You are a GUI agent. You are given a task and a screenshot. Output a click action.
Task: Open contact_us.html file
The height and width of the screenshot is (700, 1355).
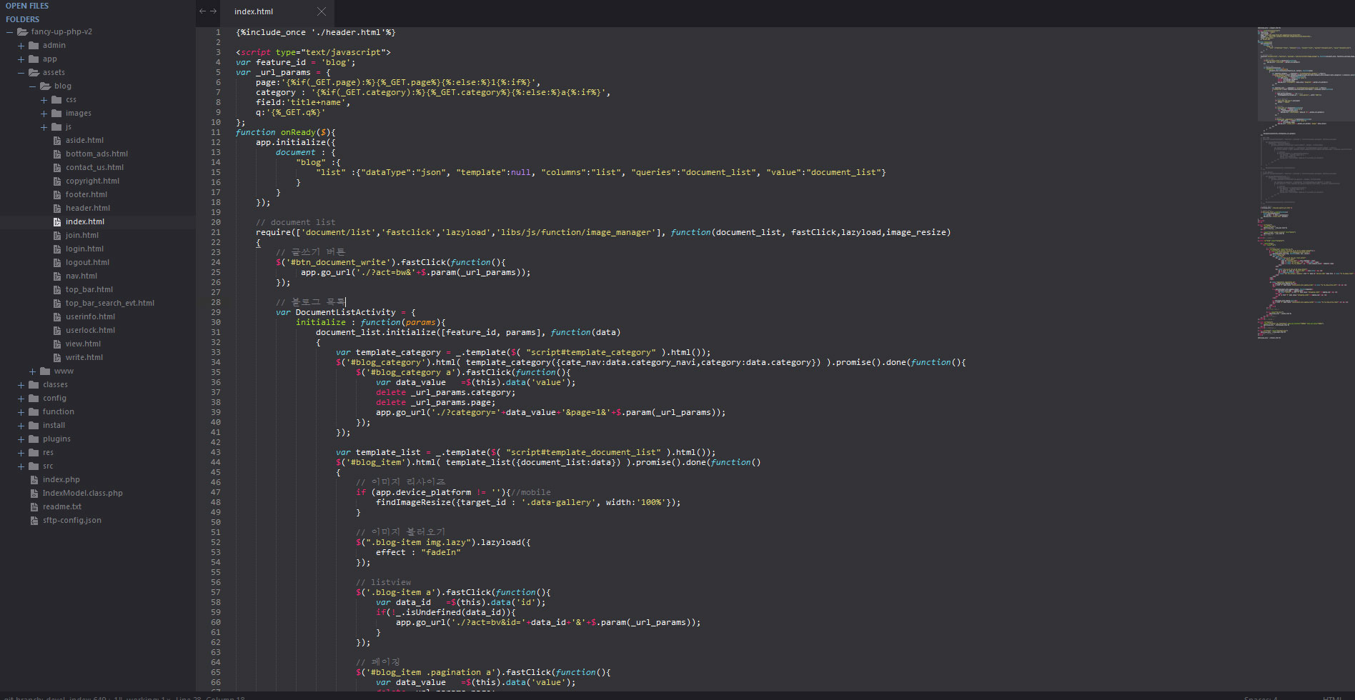[x=94, y=167]
